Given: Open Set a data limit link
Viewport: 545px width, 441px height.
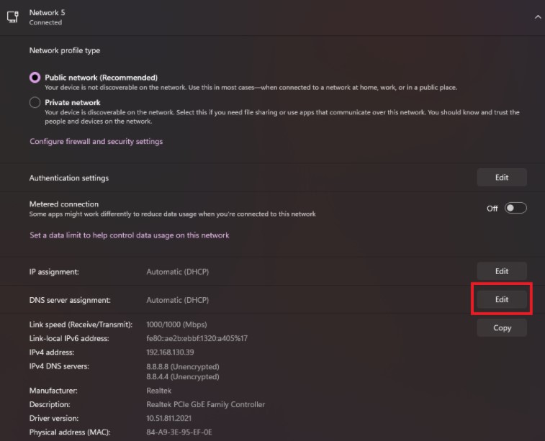Looking at the screenshot, I should click(130, 235).
